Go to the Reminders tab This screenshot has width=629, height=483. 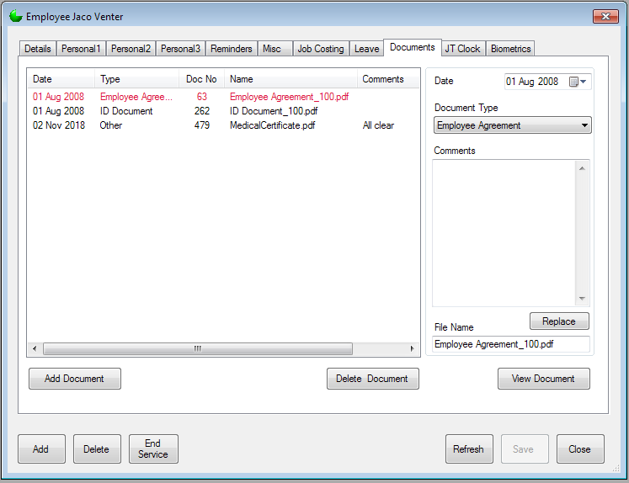point(232,49)
